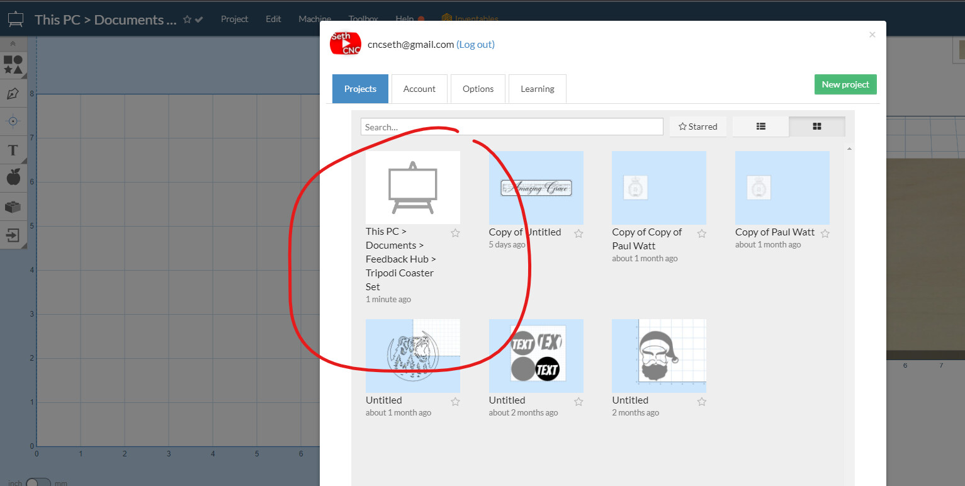Open the Project menu
The width and height of the screenshot is (965, 486).
[x=234, y=19]
